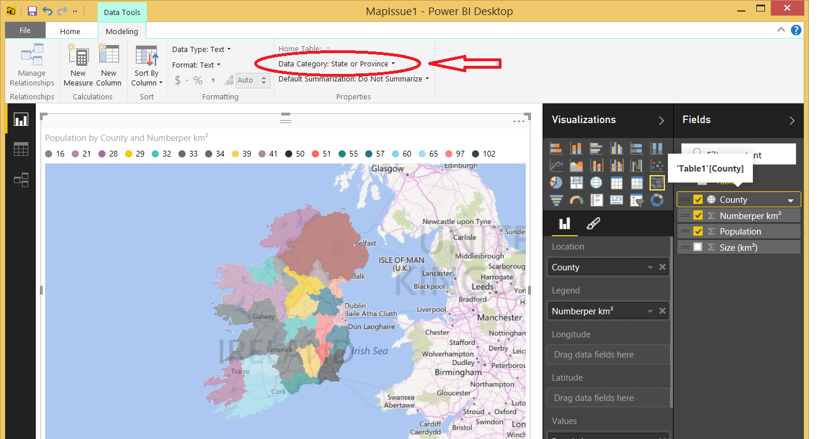The image size is (817, 439).
Task: Select the Pie chart visualization
Action: [x=556, y=183]
